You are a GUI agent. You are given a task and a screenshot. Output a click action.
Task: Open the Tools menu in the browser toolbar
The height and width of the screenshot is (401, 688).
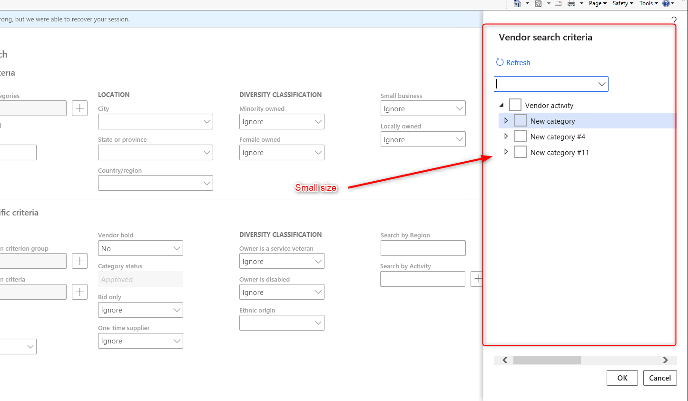tap(648, 3)
